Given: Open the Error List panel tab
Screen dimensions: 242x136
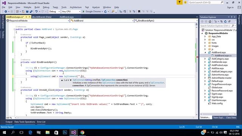Looking at the screenshot, I should pos(41,122).
